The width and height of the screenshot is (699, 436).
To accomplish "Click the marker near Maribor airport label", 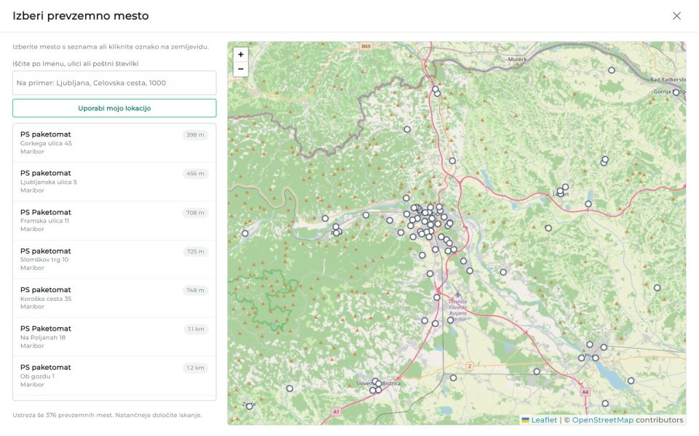I will coord(451,320).
